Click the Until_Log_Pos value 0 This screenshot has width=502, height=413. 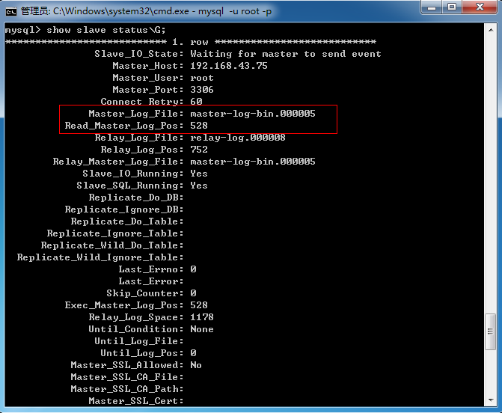click(x=193, y=353)
